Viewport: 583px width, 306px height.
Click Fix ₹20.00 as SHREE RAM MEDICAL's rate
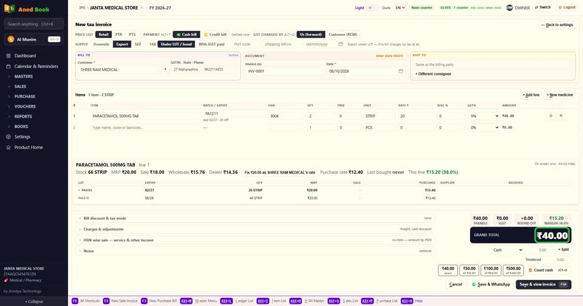[x=279, y=172]
